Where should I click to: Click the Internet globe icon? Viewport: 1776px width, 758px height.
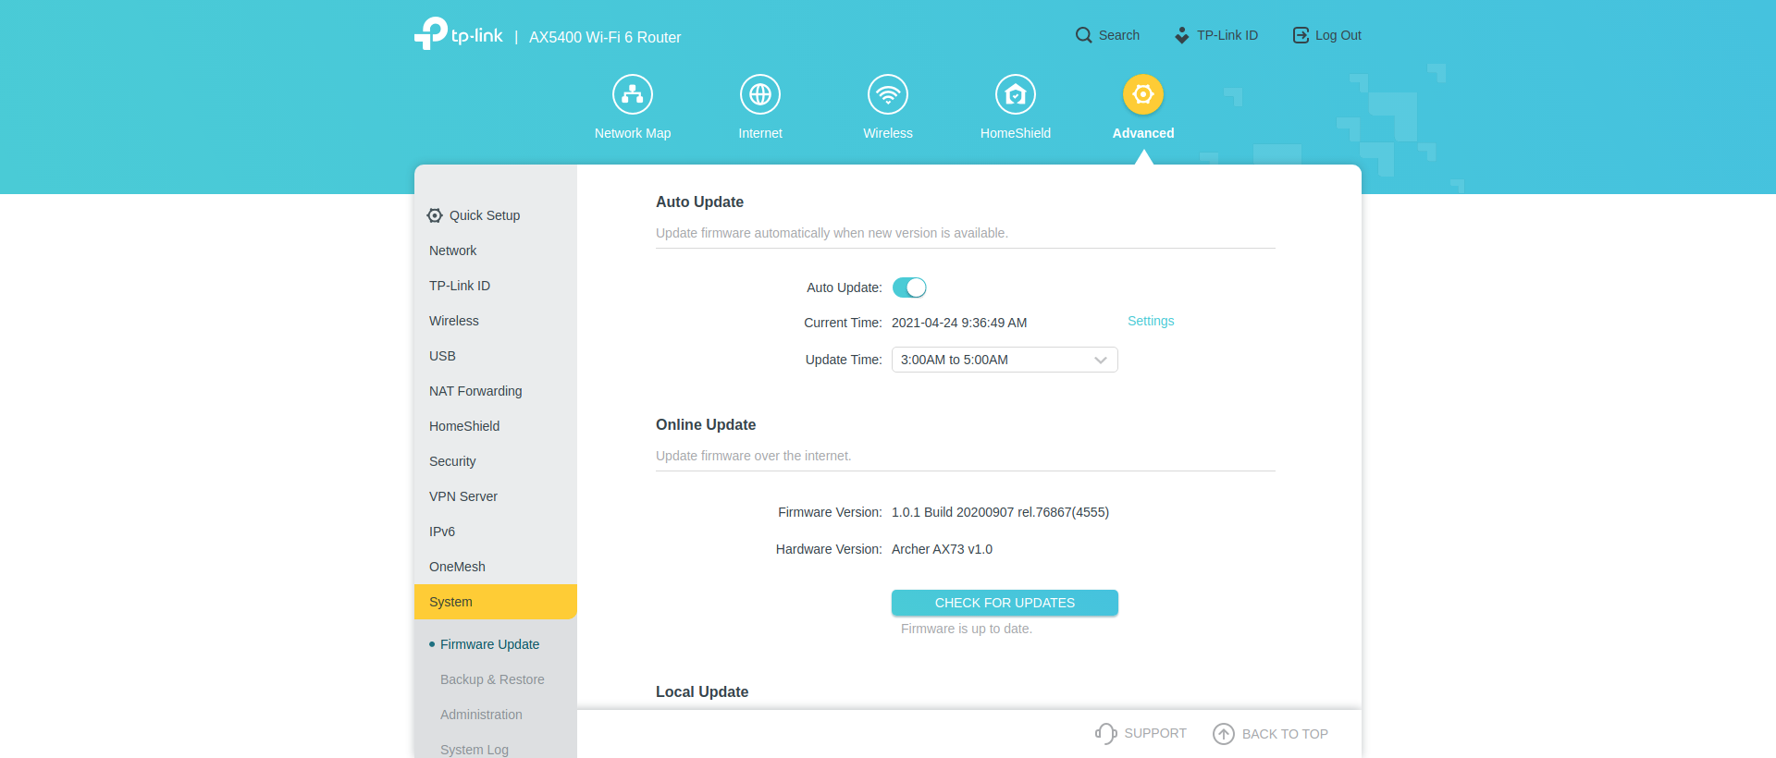click(760, 94)
